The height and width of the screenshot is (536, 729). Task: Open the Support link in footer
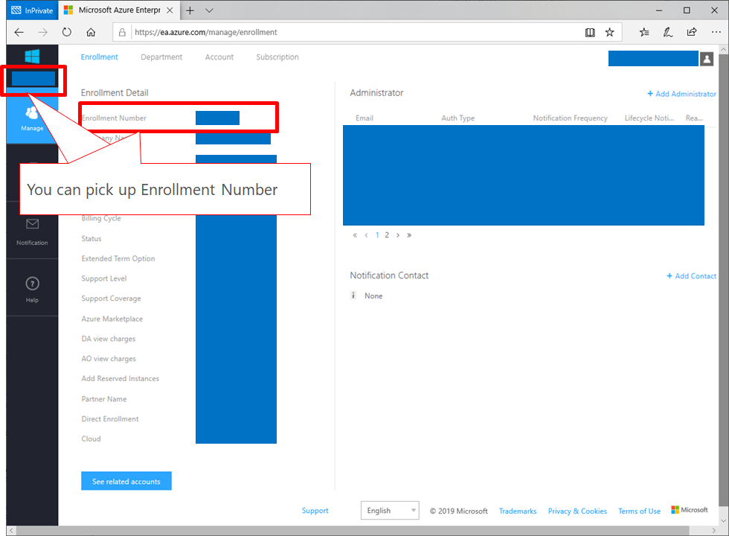[x=315, y=511]
